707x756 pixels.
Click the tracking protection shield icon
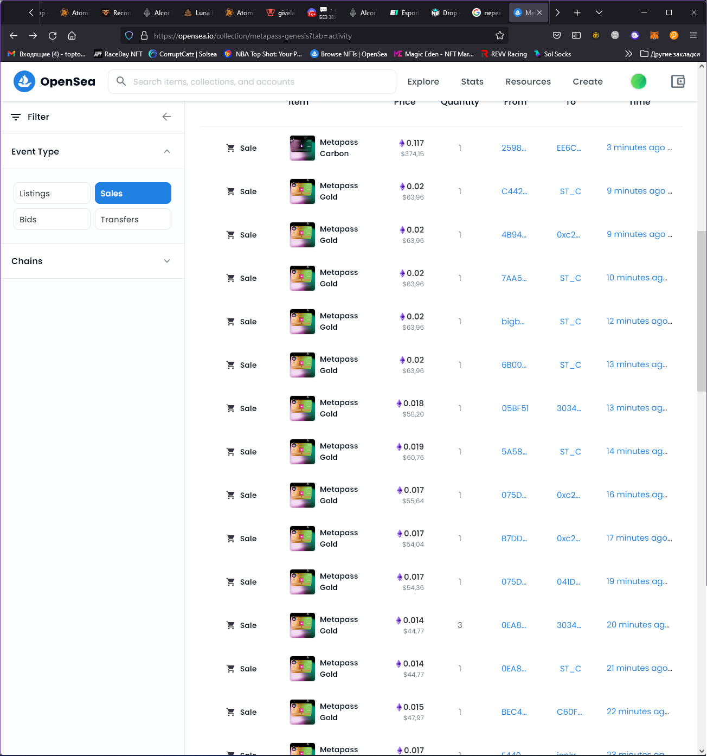(129, 36)
